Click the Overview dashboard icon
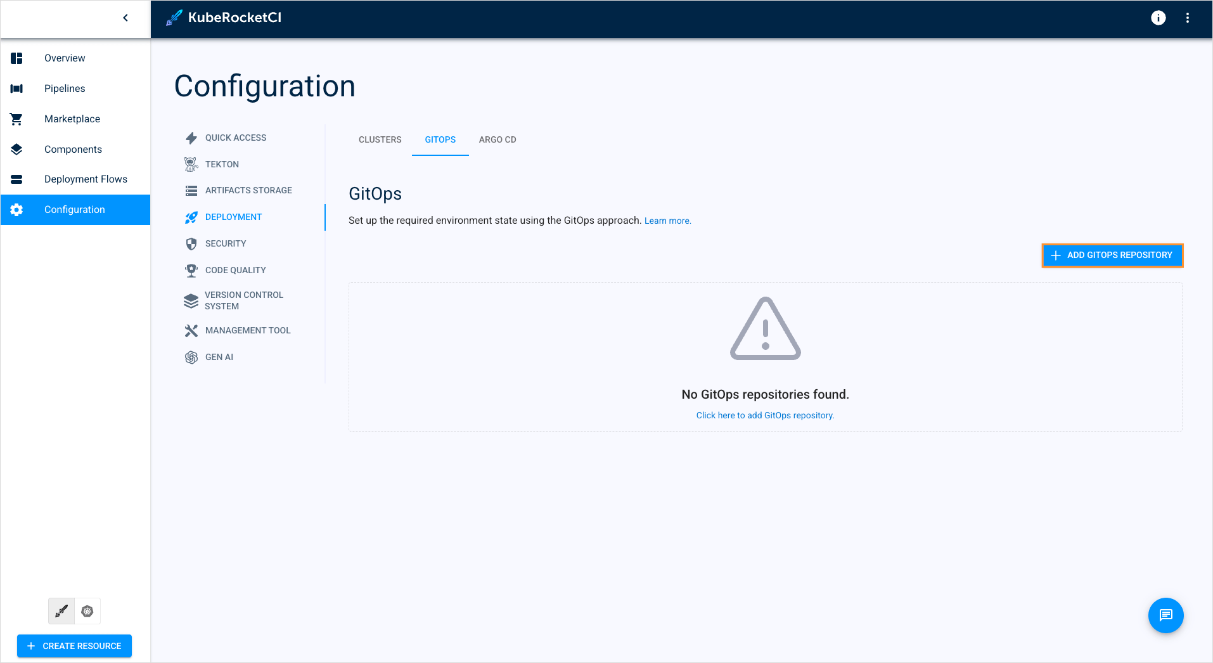This screenshot has width=1213, height=663. [16, 58]
